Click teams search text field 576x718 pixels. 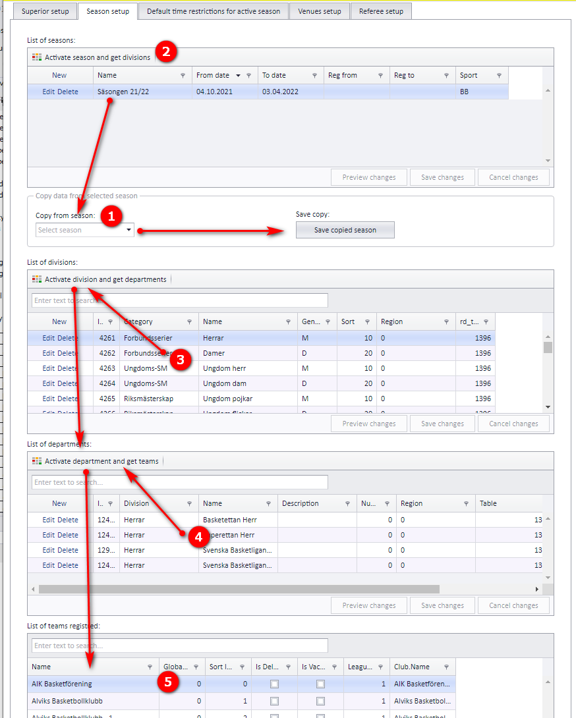pyautogui.click(x=180, y=646)
